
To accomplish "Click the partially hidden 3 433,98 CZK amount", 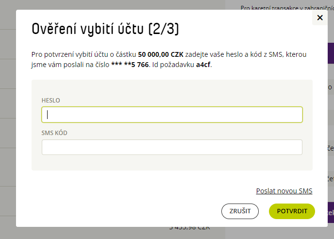I will pos(190,228).
